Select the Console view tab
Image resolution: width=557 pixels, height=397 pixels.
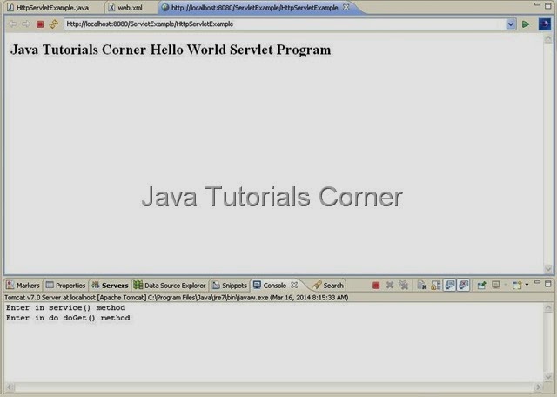(270, 285)
